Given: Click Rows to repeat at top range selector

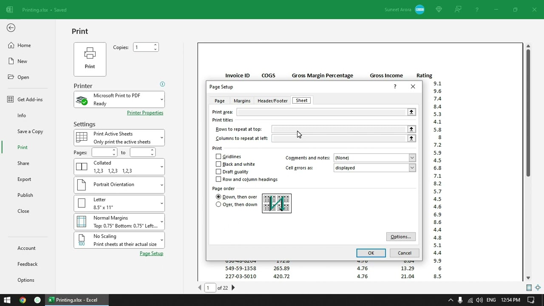Looking at the screenshot, I should tap(411, 129).
